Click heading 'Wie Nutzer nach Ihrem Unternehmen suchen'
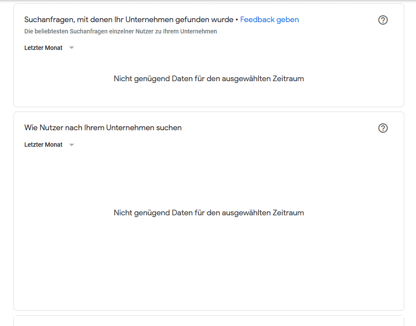Image resolution: width=416 pixels, height=326 pixels. coord(103,128)
